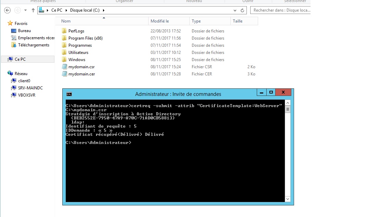Click the 2 Ko size cell
Image resolution: width=368 pixels, height=217 pixels.
point(251,67)
